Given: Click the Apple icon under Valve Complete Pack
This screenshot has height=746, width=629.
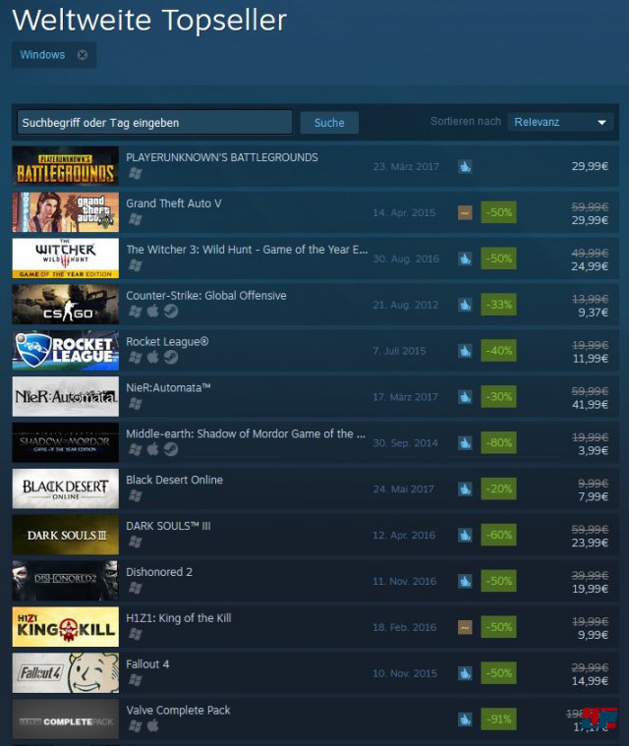Looking at the screenshot, I should (x=152, y=725).
